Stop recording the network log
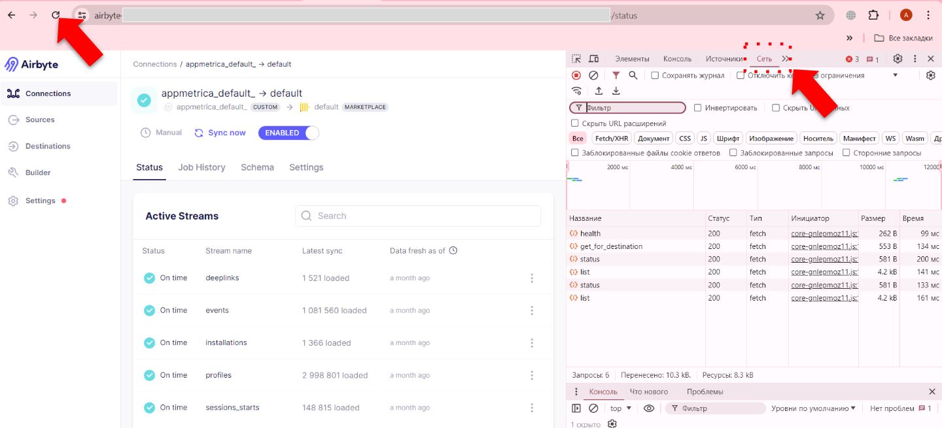The height and width of the screenshot is (428, 942). (576, 75)
